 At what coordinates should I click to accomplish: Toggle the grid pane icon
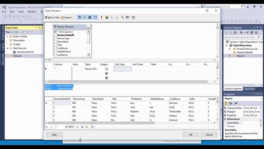click(x=85, y=17)
